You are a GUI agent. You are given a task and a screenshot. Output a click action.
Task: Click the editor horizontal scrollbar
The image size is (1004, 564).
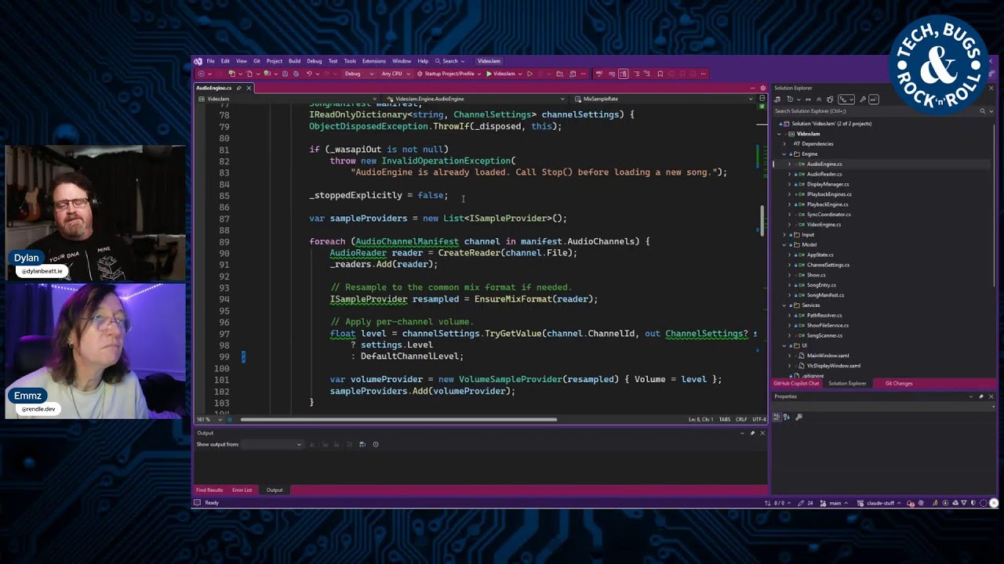click(x=398, y=420)
